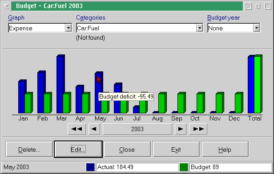Go to previous year with left arrow
The image size is (274, 174).
pos(94,129)
